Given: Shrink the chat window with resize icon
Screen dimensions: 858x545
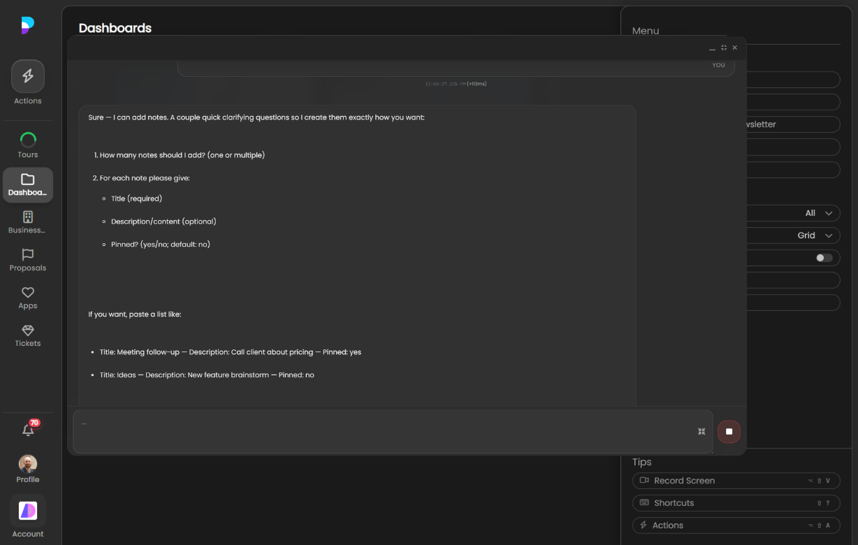Looking at the screenshot, I should coord(724,48).
